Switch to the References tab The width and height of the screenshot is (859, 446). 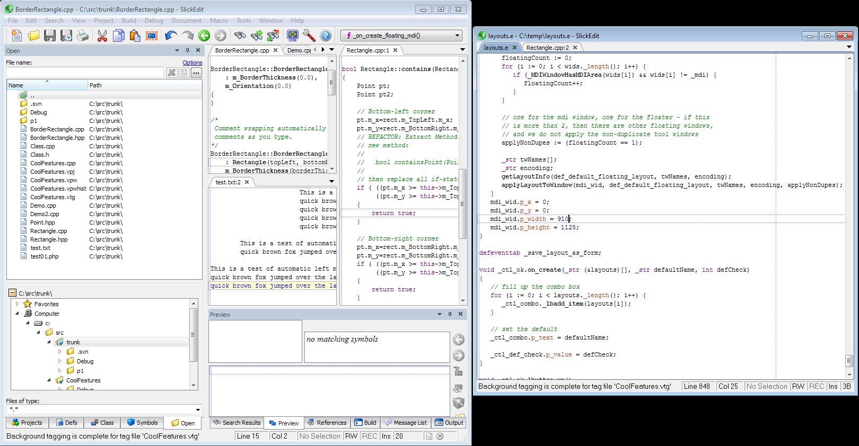coord(327,423)
